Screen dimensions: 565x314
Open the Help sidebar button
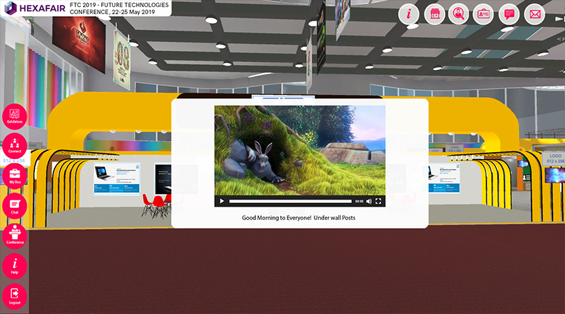(x=15, y=266)
